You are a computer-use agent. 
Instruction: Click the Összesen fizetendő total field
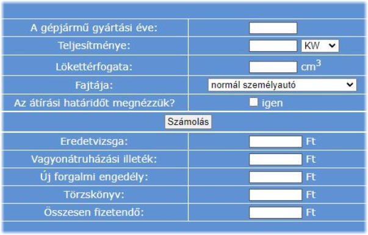point(275,212)
